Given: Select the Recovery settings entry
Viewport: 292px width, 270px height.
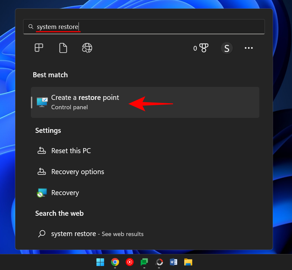Looking at the screenshot, I should 65,192.
